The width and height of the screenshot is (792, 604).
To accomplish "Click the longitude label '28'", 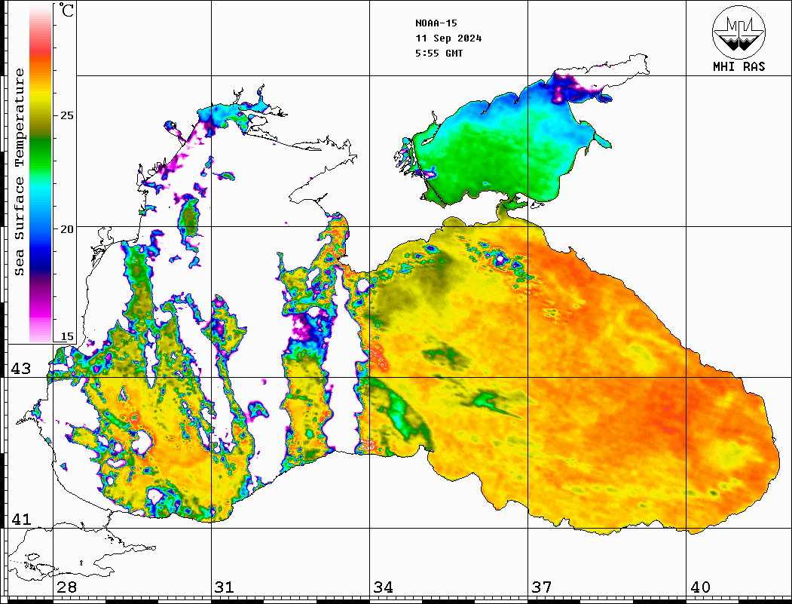I will click(x=66, y=587).
